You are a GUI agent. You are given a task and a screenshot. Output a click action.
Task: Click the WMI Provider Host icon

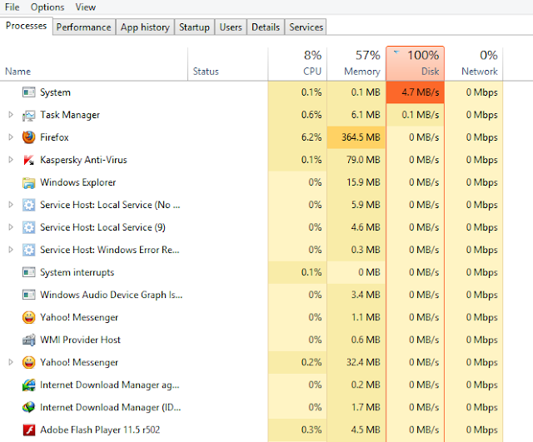(x=29, y=340)
